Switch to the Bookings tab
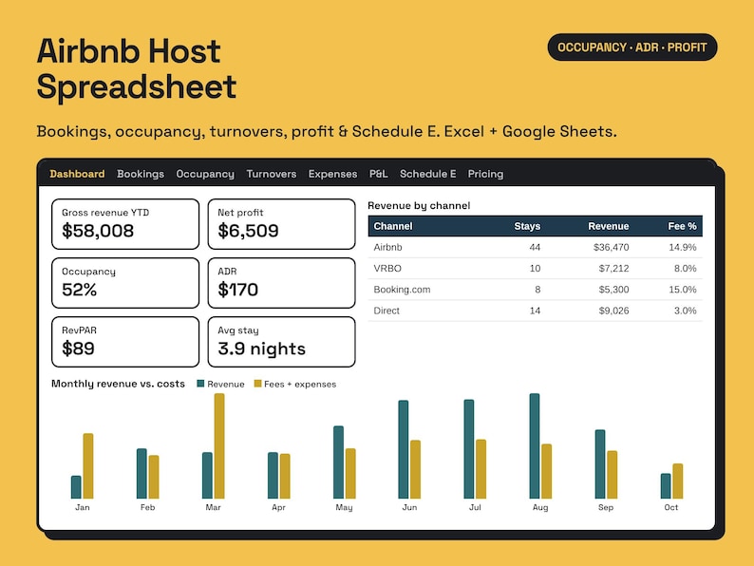Screen dimensions: 754x566 [x=141, y=174]
